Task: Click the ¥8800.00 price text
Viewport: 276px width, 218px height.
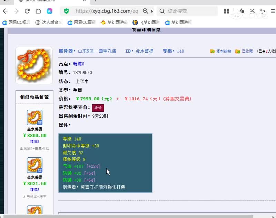Action: (x=35, y=135)
